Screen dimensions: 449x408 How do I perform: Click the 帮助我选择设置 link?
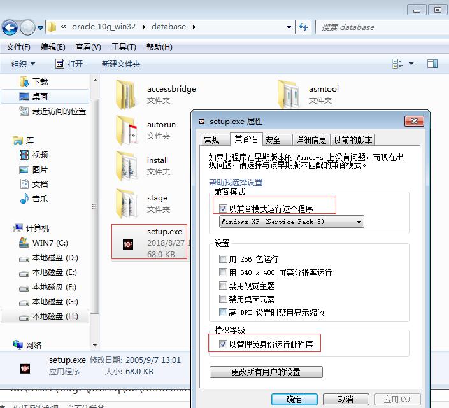[236, 182]
